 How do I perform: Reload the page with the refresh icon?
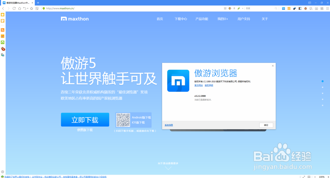14,9
